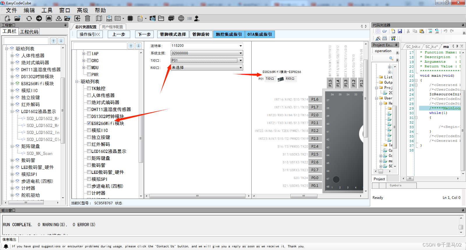Click the indent lines icon in code browser
466x250 pixels.
pos(430,31)
